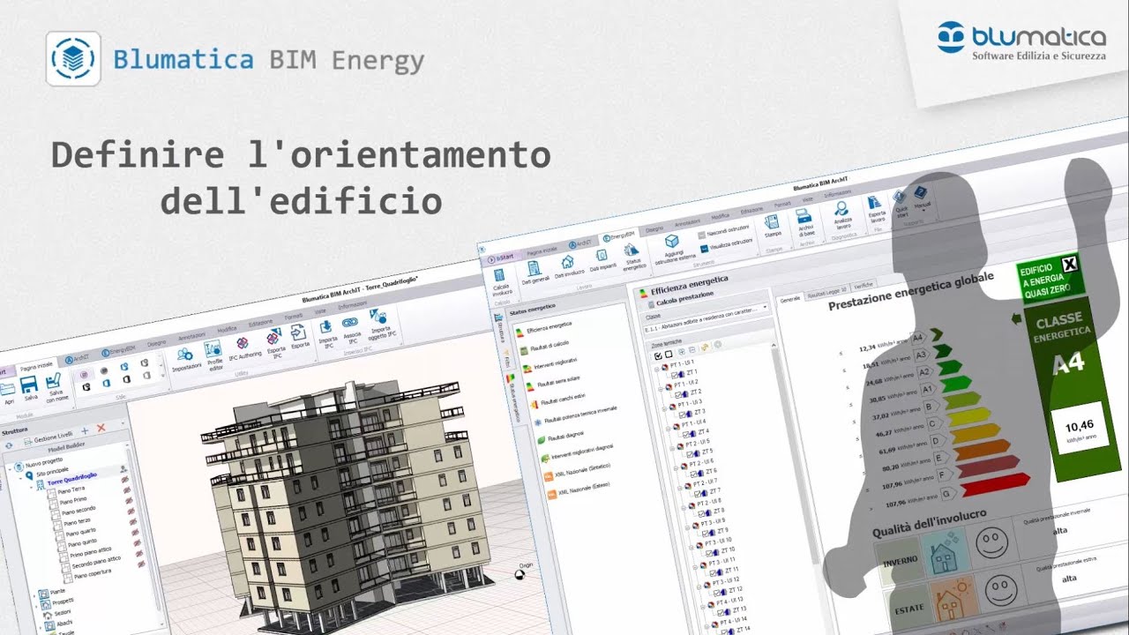Click Esporta lavoro icon
The height and width of the screenshot is (635, 1129).
(875, 203)
